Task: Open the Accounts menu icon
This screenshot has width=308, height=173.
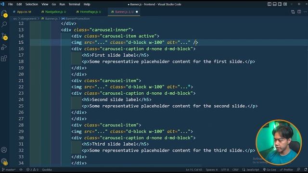Action: tap(4, 150)
